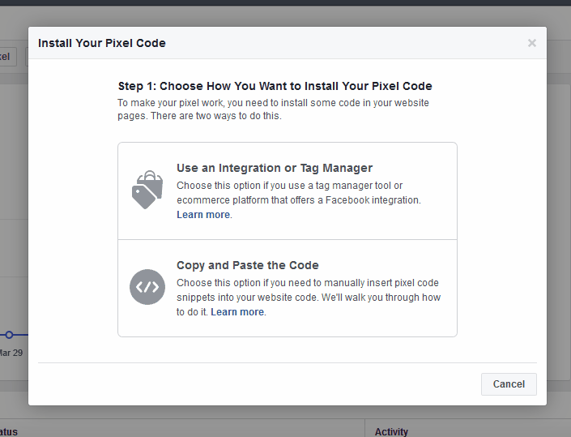This screenshot has width=571, height=437.
Task: Click the Step 1 heading text
Action: coord(275,86)
